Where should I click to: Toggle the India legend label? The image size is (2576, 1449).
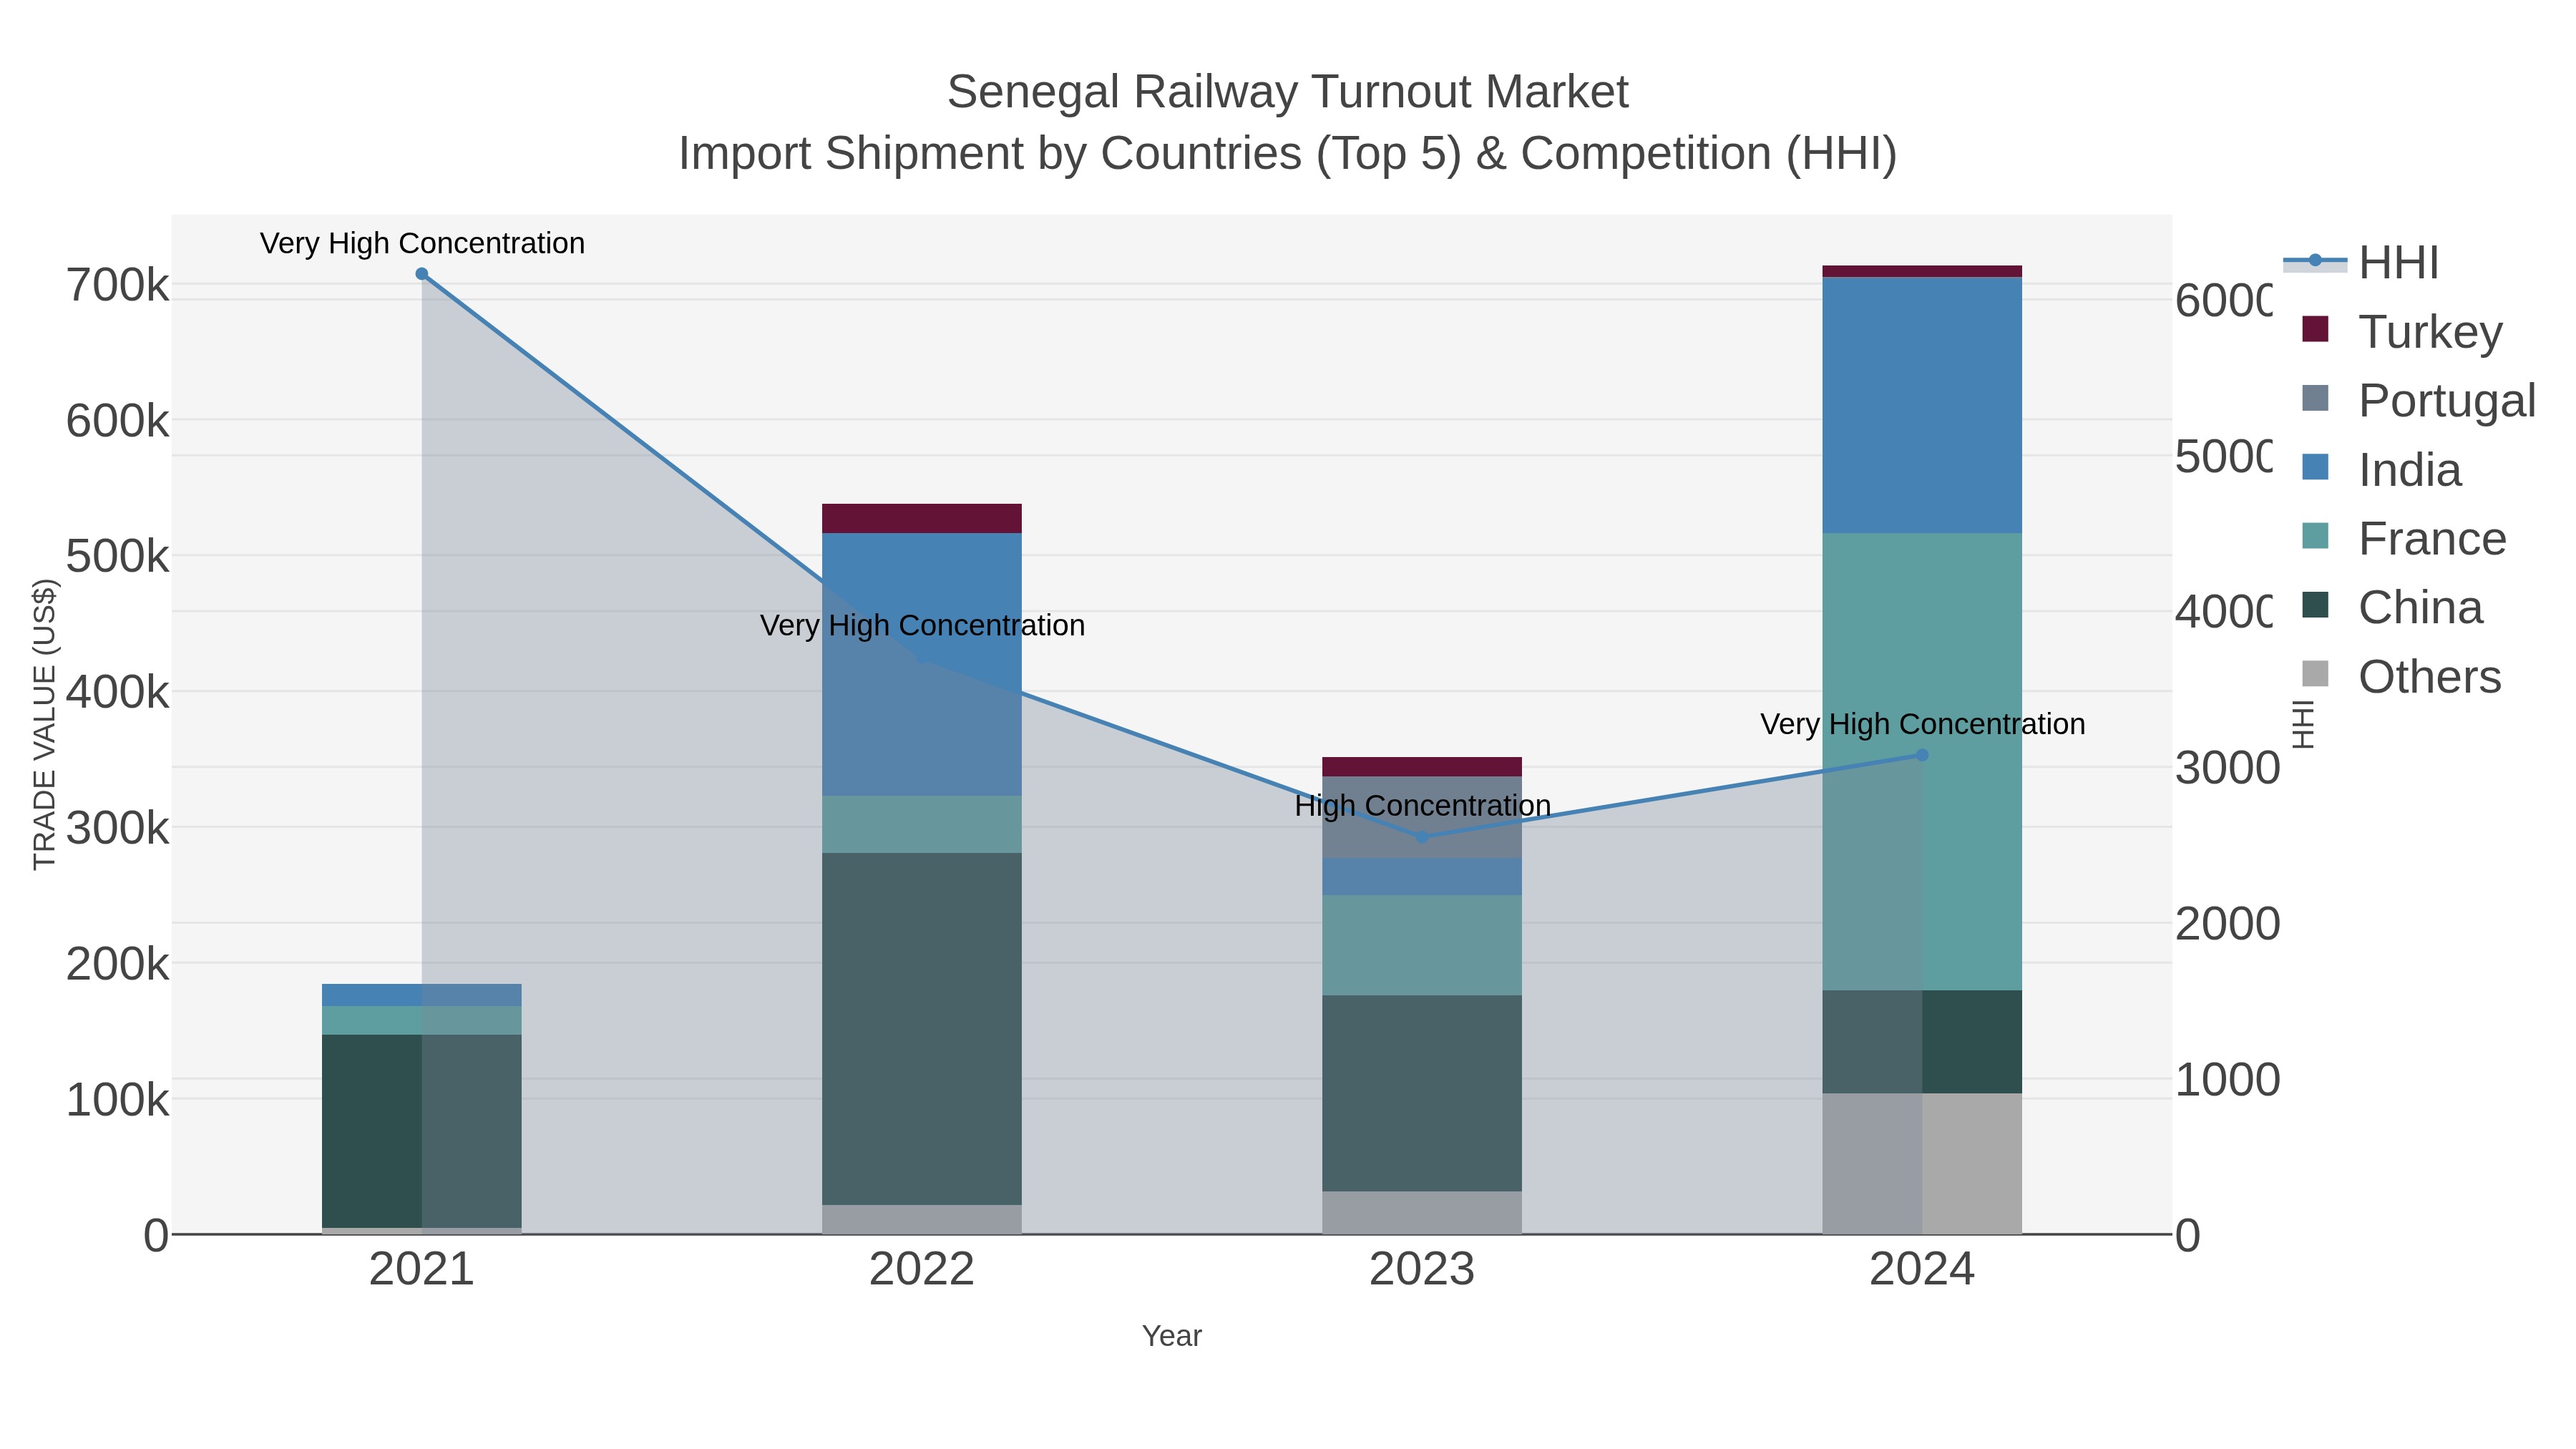(x=2410, y=470)
